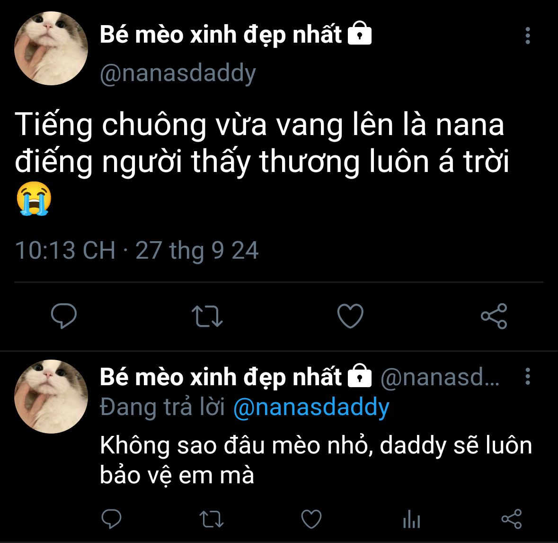Open three-dot menu on reply tweet
The image size is (558, 543).
point(528,376)
